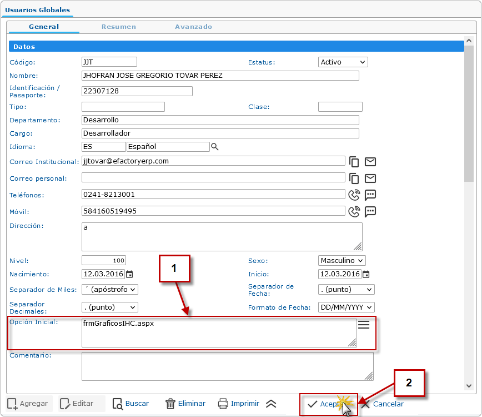Screen dimensions: 482x417
Task: Send SMS to Móvil chat icon
Action: 370,211
